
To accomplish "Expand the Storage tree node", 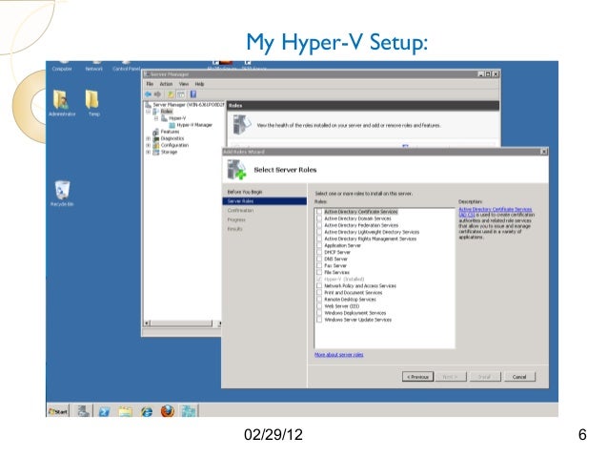I will point(148,152).
